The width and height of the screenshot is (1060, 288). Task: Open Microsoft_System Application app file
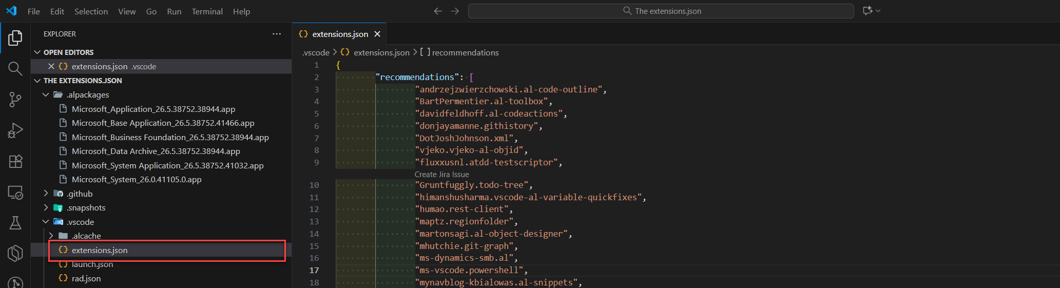[x=167, y=165]
